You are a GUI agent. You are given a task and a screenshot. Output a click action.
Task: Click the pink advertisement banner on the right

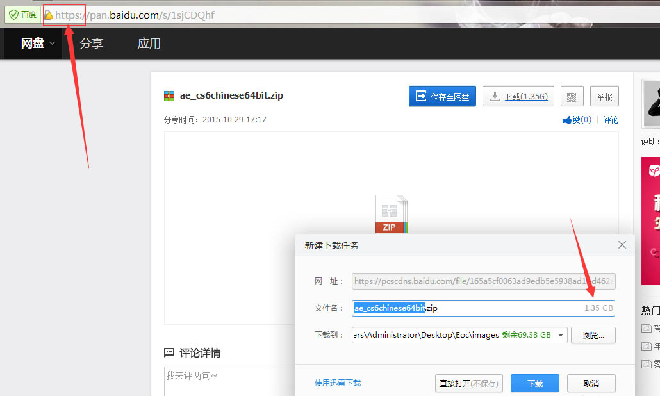point(651,221)
